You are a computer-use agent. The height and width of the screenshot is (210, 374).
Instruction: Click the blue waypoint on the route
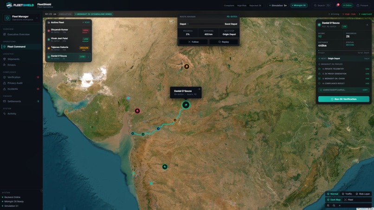pos(158,129)
